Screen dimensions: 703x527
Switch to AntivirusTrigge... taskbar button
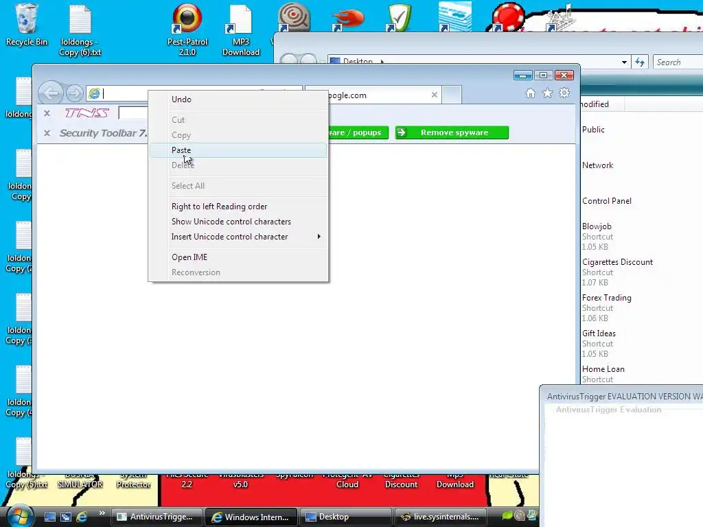tap(156, 517)
